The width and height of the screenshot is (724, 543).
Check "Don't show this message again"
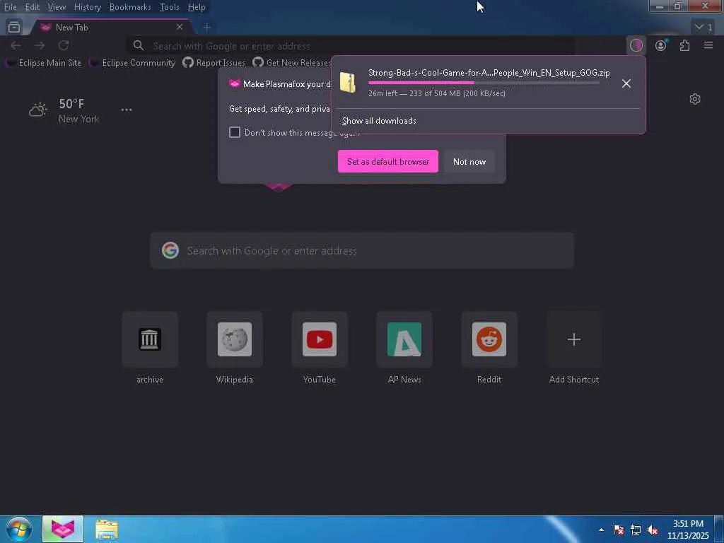(235, 132)
